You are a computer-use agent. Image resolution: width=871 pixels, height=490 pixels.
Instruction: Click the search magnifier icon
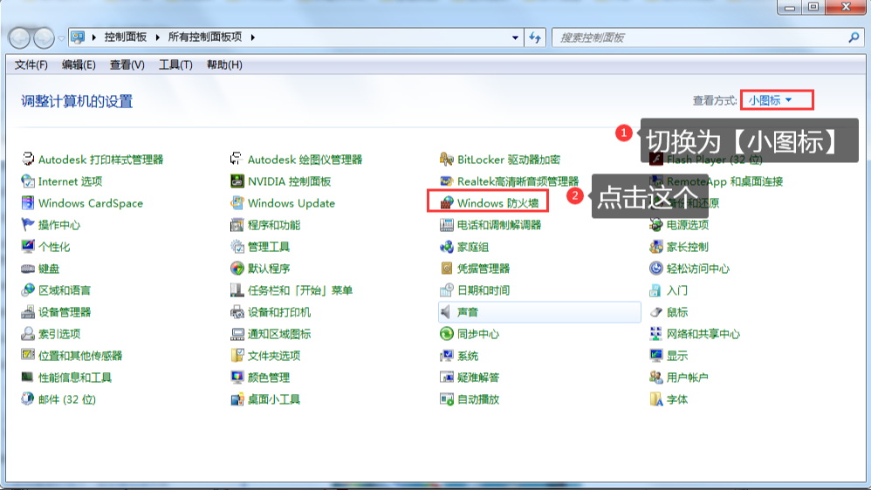(854, 37)
